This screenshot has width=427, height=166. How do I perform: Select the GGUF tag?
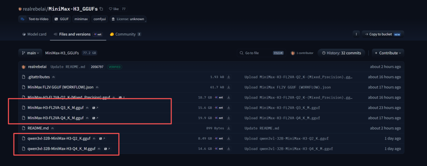(x=62, y=19)
